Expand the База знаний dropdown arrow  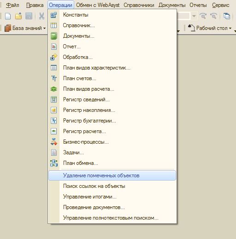44,28
